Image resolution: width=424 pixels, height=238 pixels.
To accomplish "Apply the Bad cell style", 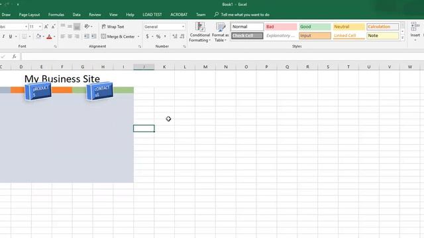I will pos(281,26).
